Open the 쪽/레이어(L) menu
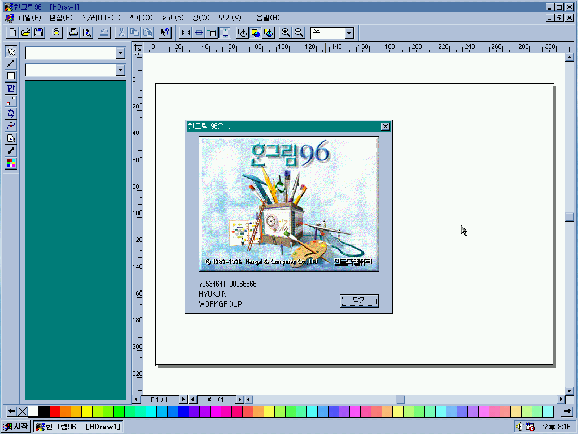This screenshot has height=434, width=578. click(100, 18)
